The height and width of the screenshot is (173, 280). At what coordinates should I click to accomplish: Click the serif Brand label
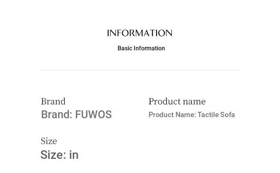pos(53,101)
